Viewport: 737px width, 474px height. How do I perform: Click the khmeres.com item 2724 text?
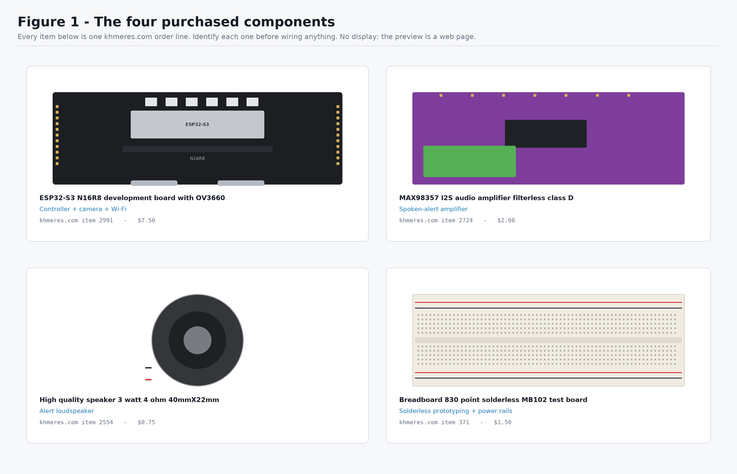point(436,220)
